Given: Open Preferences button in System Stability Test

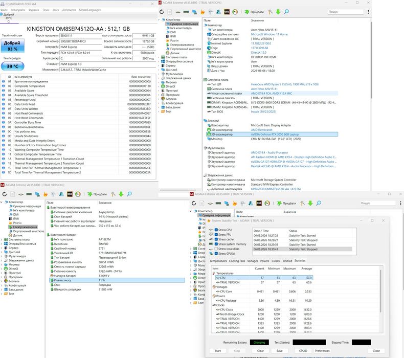Looking at the screenshot, I should tap(322, 351).
